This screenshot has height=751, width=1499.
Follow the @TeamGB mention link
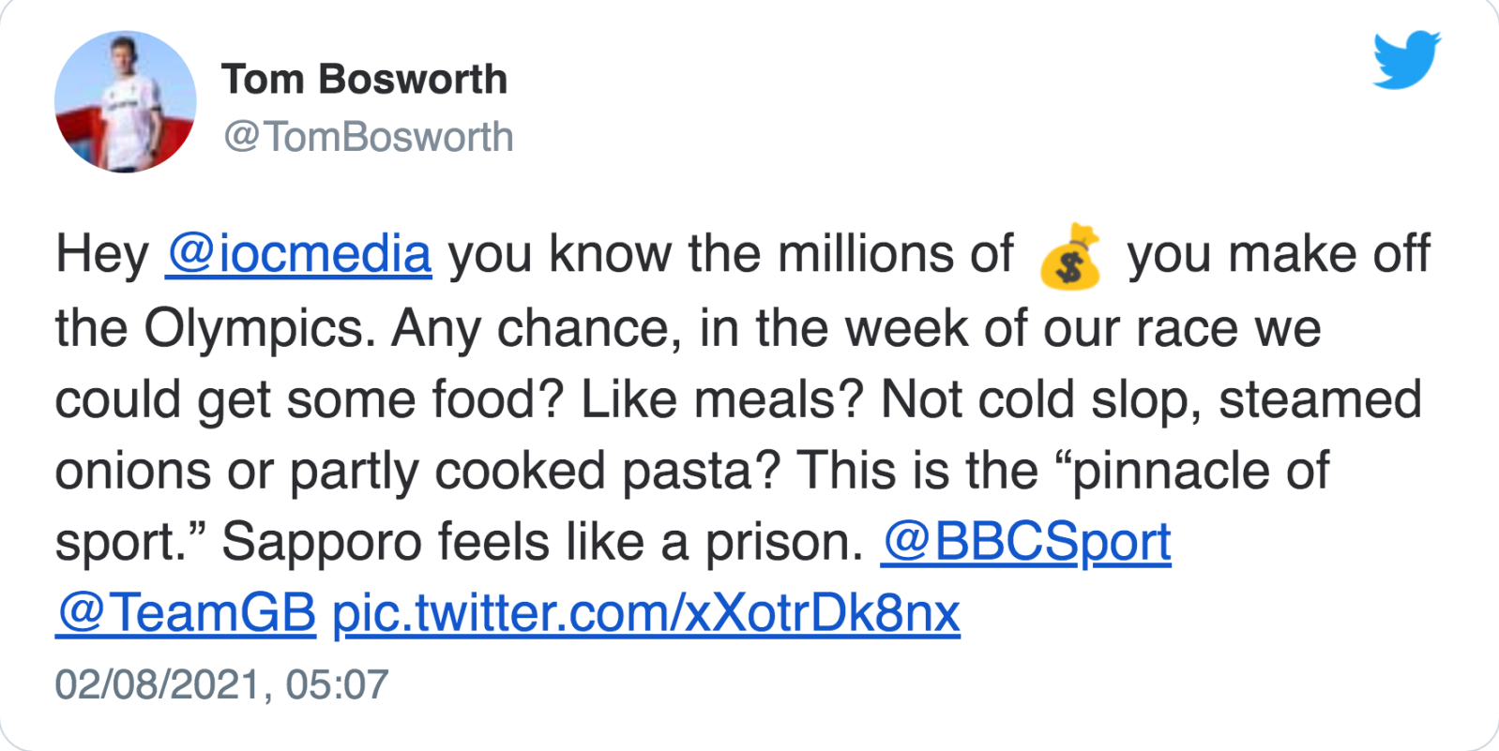[x=186, y=613]
